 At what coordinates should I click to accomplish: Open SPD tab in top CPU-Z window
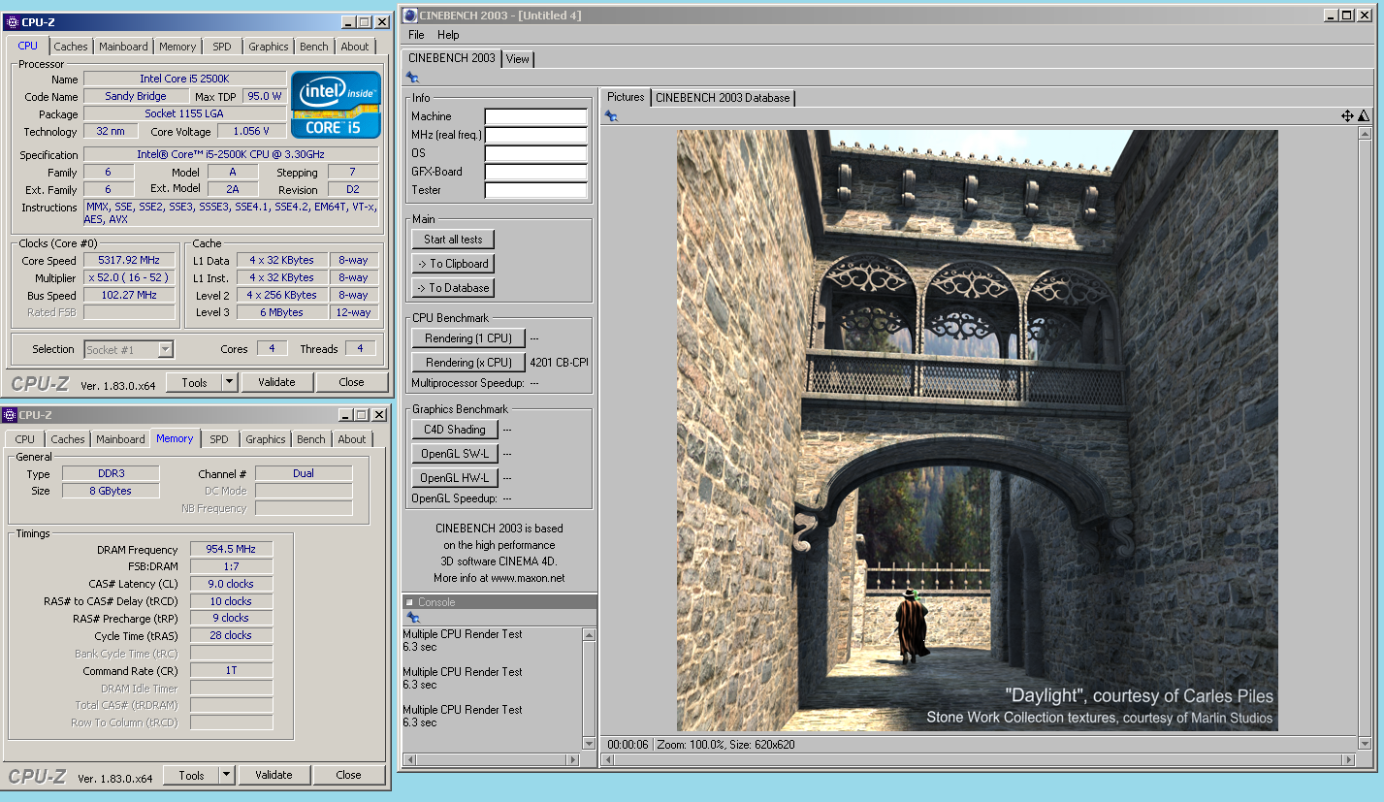pyautogui.click(x=222, y=47)
